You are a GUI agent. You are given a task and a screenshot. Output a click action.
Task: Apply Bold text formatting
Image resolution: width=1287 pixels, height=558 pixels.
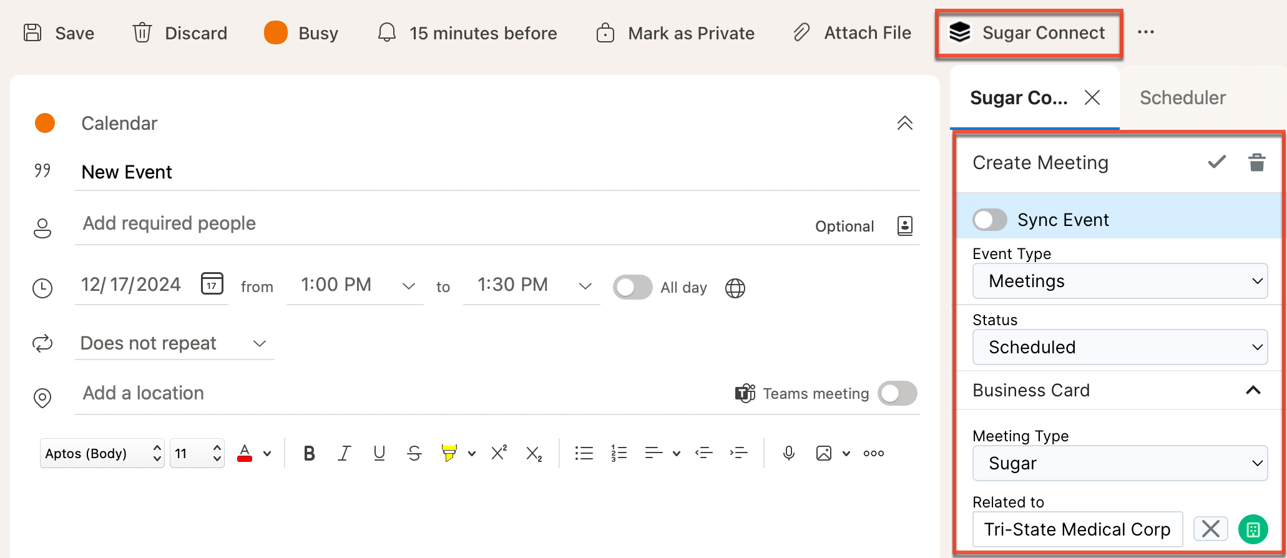coord(309,453)
